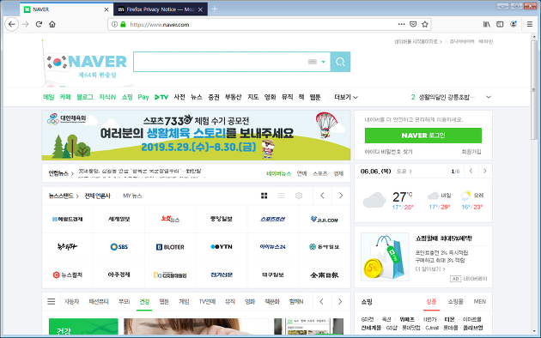The image size is (541, 338).
Task: Switch to Firefox Privacy Notice tab
Action: [x=161, y=9]
